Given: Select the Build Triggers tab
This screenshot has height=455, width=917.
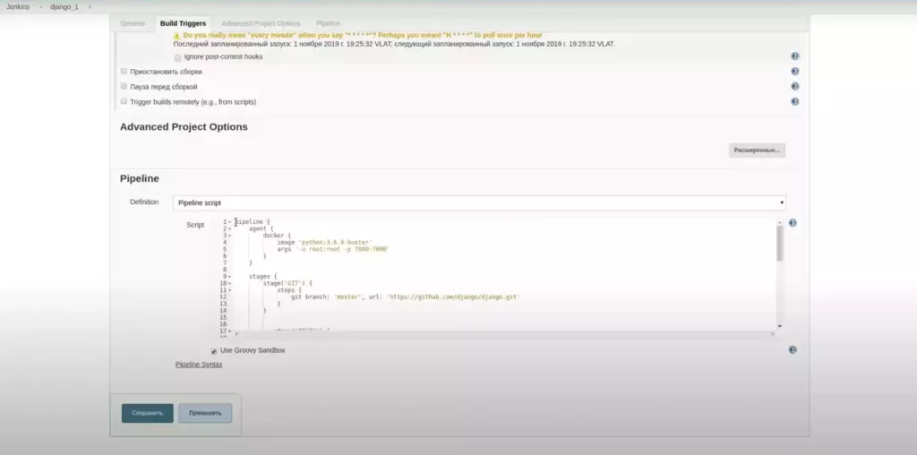Looking at the screenshot, I should coord(183,23).
